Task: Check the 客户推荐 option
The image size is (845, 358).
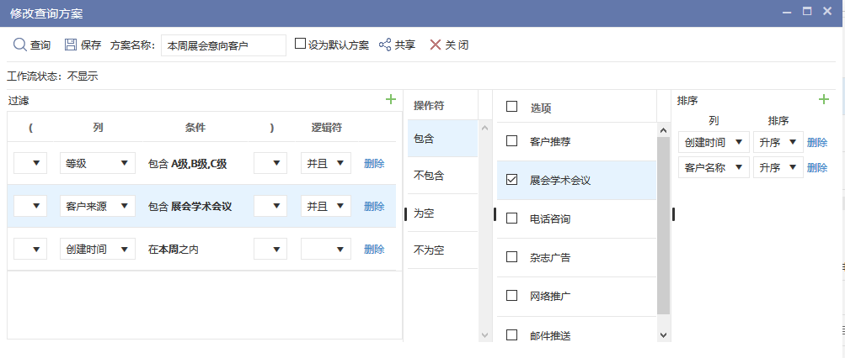Action: pyautogui.click(x=511, y=141)
